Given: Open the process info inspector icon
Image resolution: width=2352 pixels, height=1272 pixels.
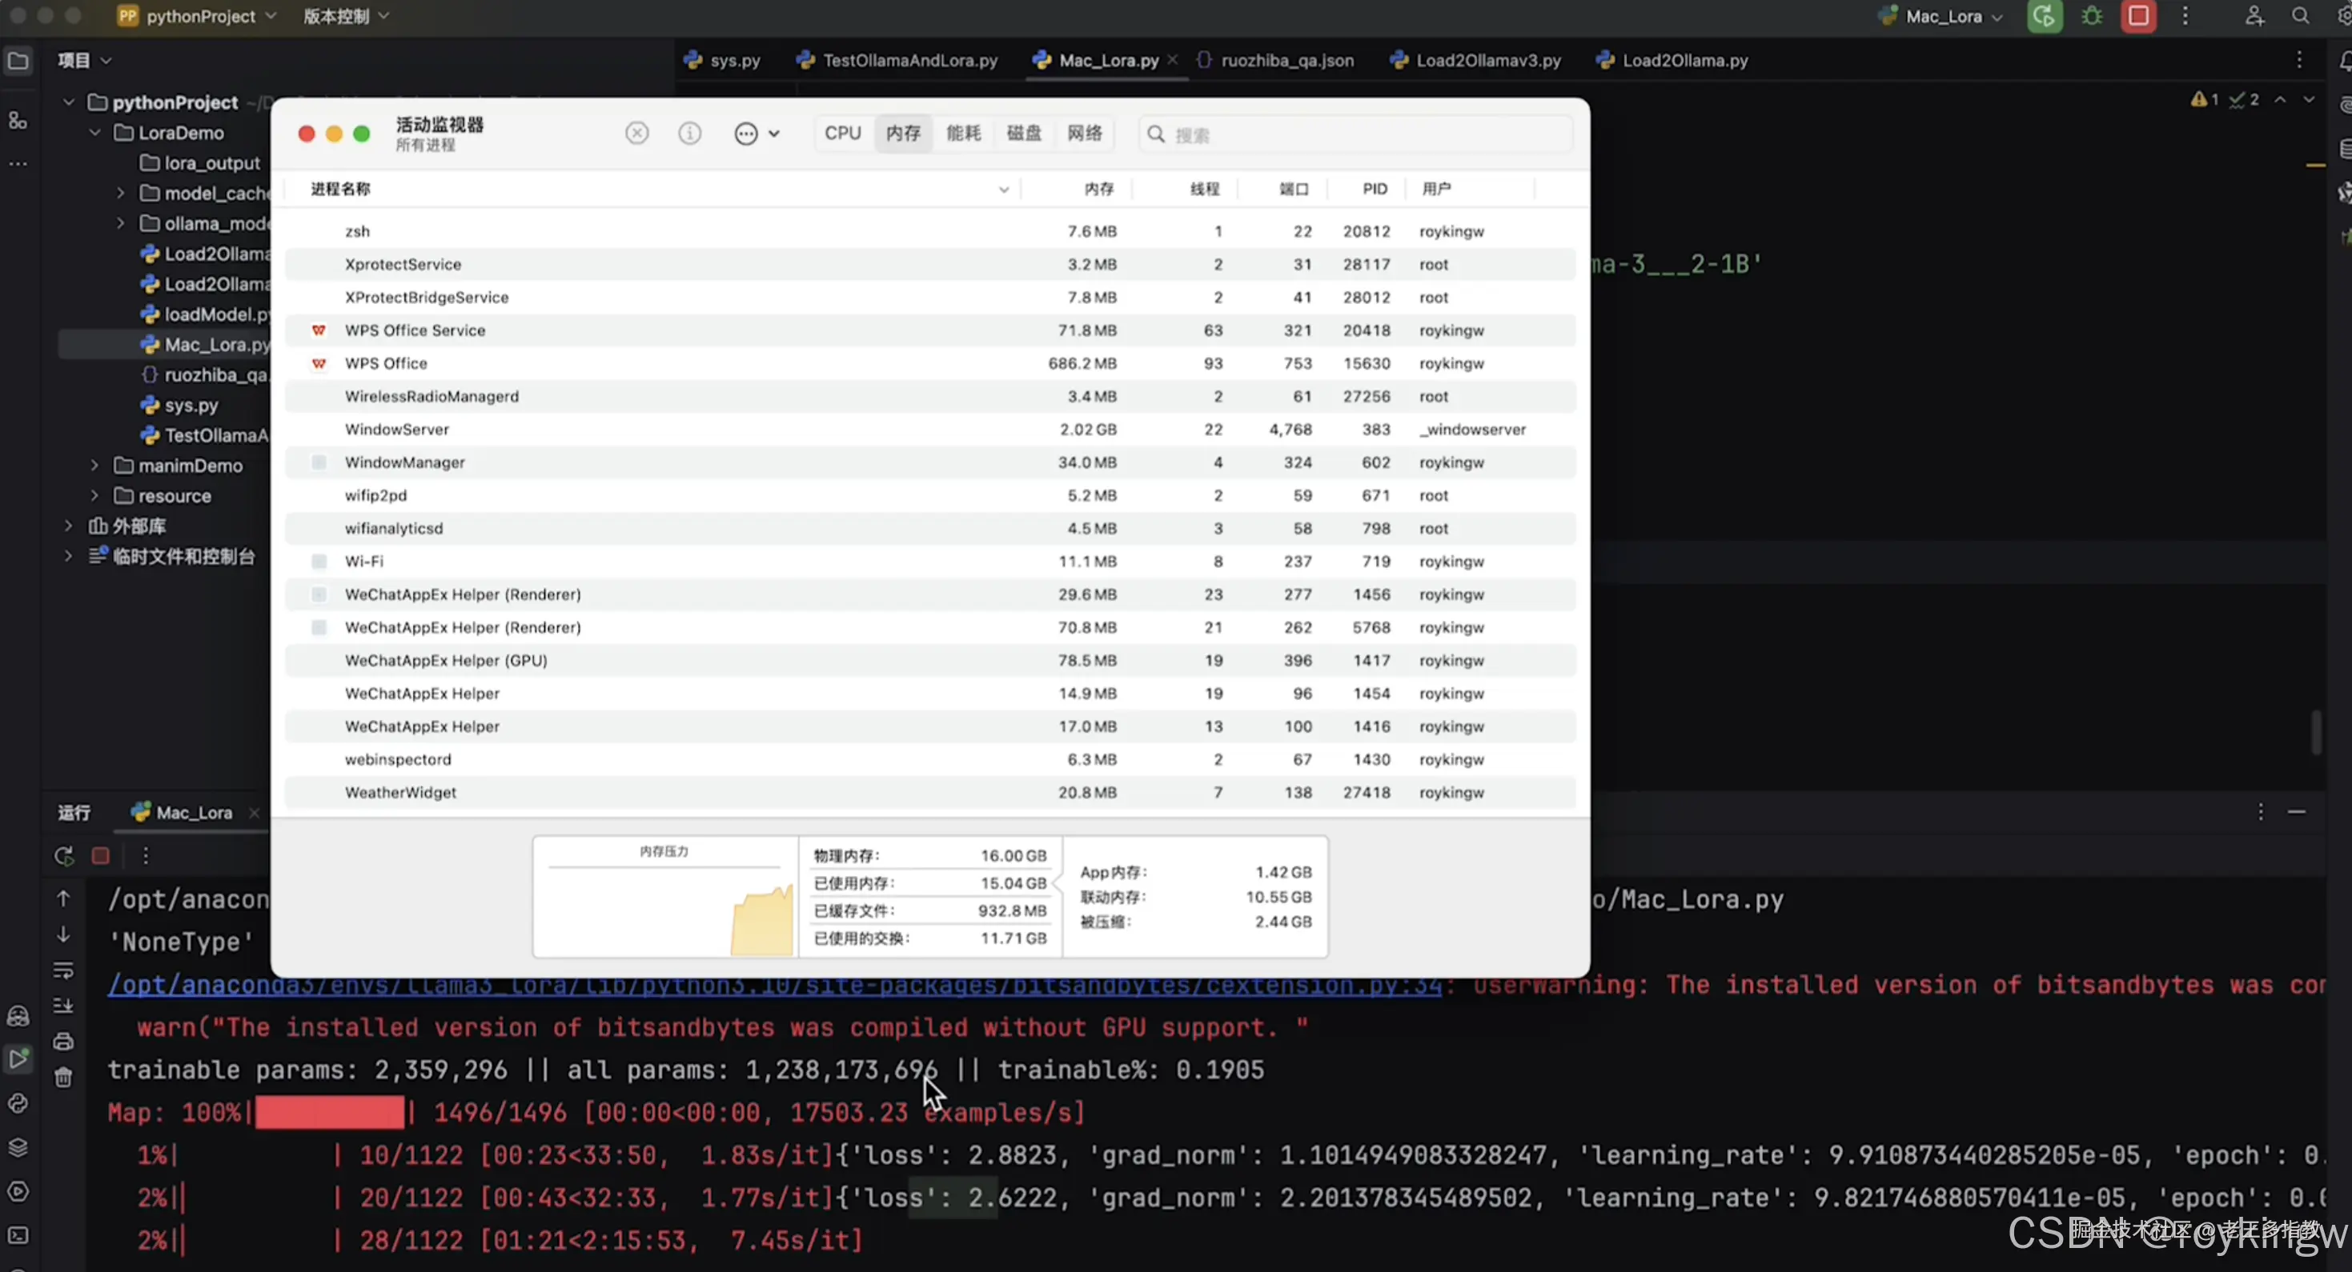Looking at the screenshot, I should click(689, 134).
